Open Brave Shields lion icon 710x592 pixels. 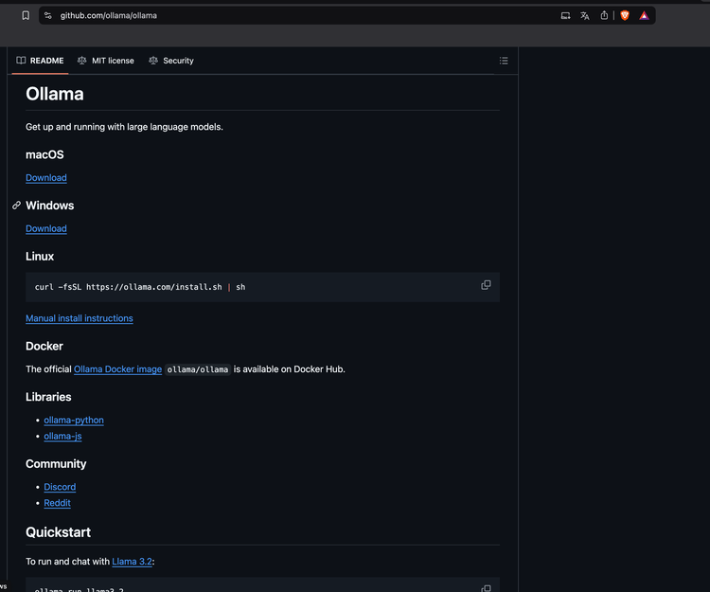(x=625, y=16)
